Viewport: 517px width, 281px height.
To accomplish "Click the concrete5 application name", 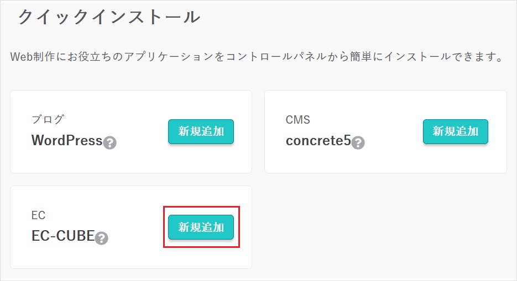I will tap(318, 141).
